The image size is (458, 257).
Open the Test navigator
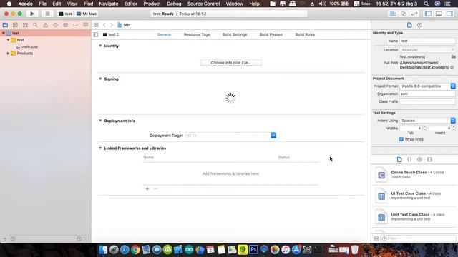click(55, 25)
